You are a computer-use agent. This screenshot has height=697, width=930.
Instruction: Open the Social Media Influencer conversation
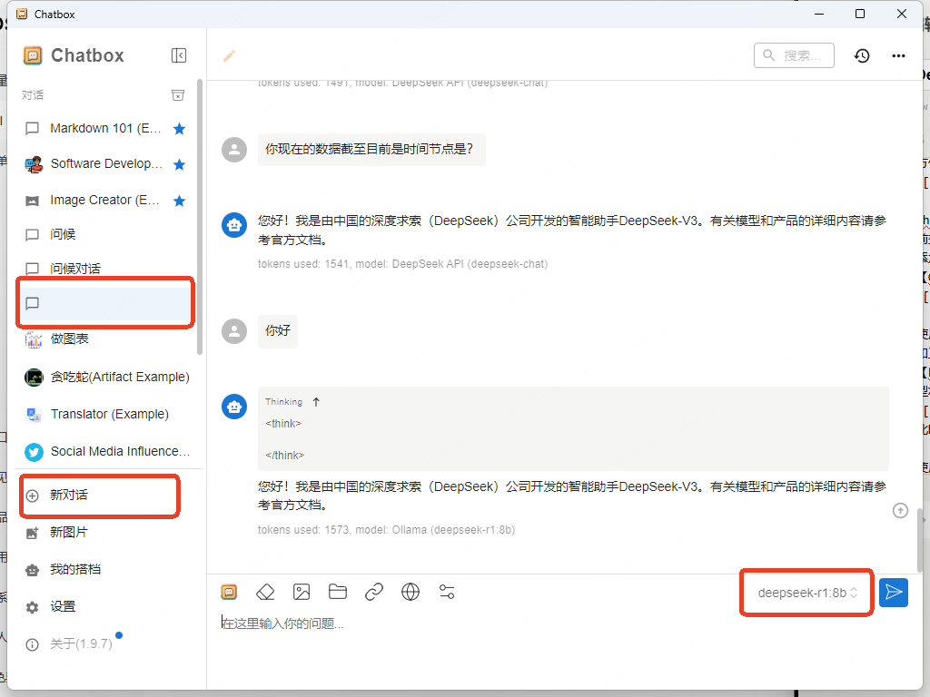[x=105, y=452]
